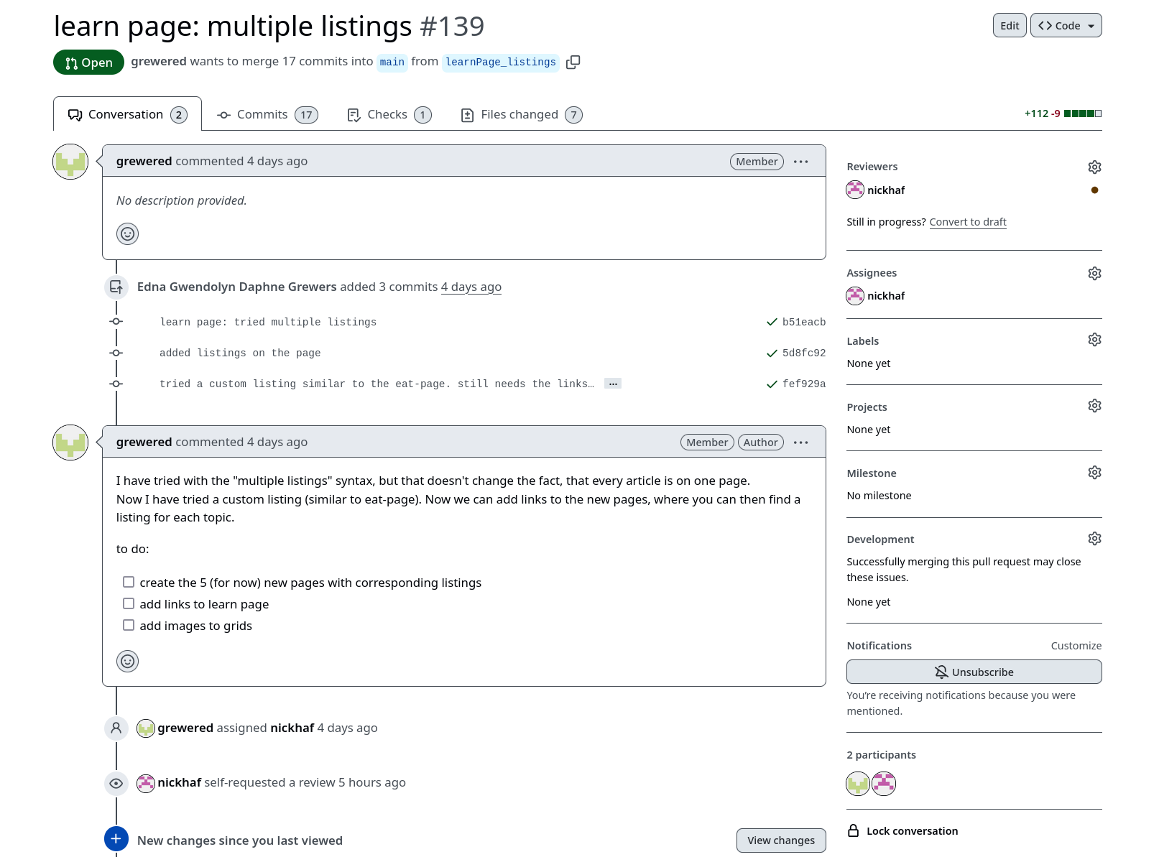Tick the 'add images to grids' checkbox
The image size is (1159, 857).
[x=129, y=626]
